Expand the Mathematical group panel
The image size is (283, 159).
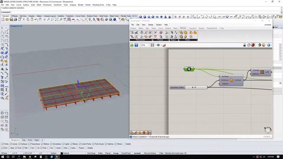point(151,40)
